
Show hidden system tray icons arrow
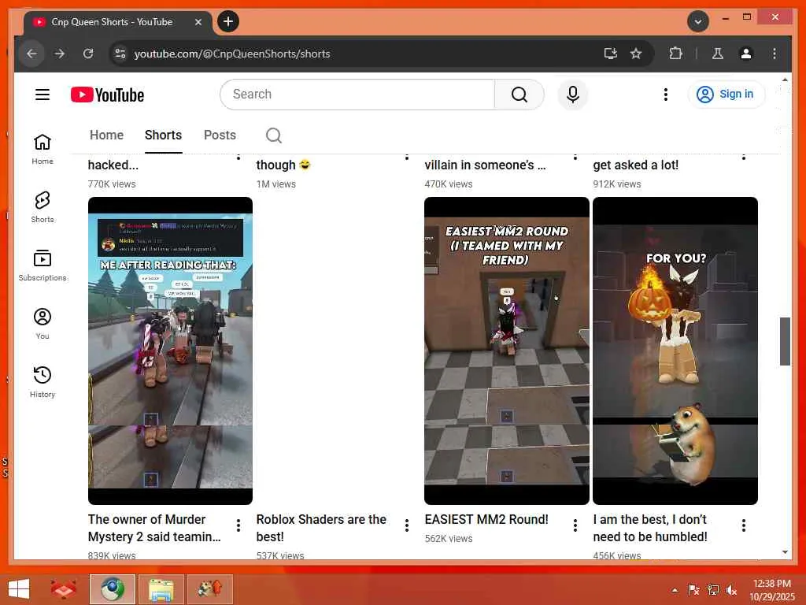tap(675, 590)
